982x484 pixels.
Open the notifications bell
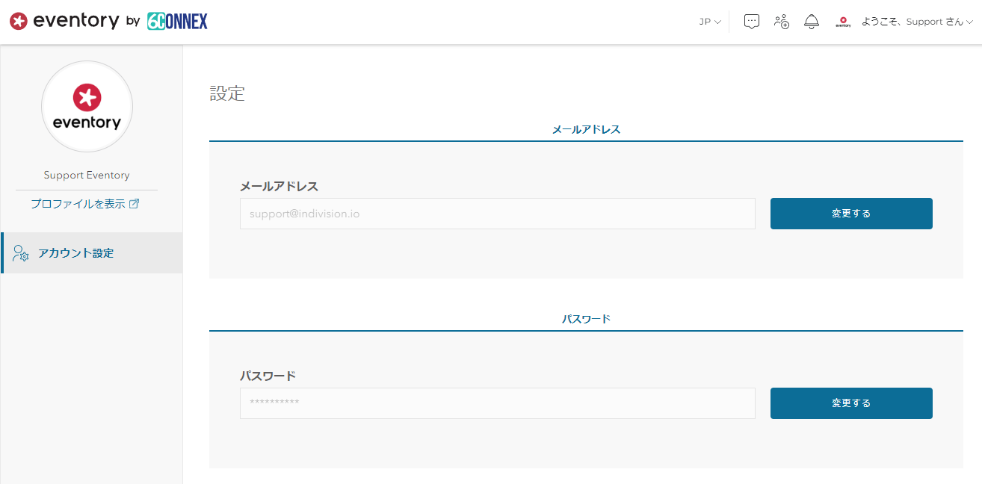click(x=812, y=22)
